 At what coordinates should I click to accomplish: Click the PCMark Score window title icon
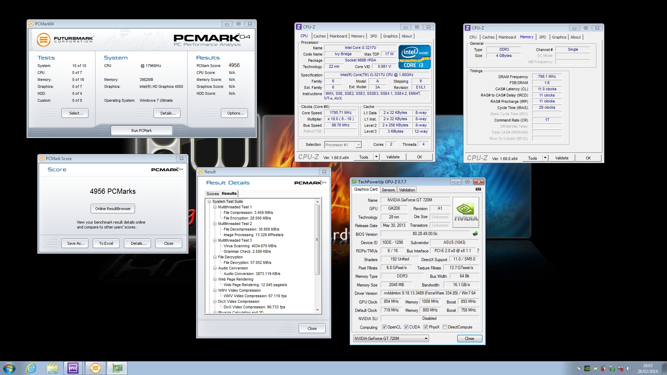pos(42,158)
